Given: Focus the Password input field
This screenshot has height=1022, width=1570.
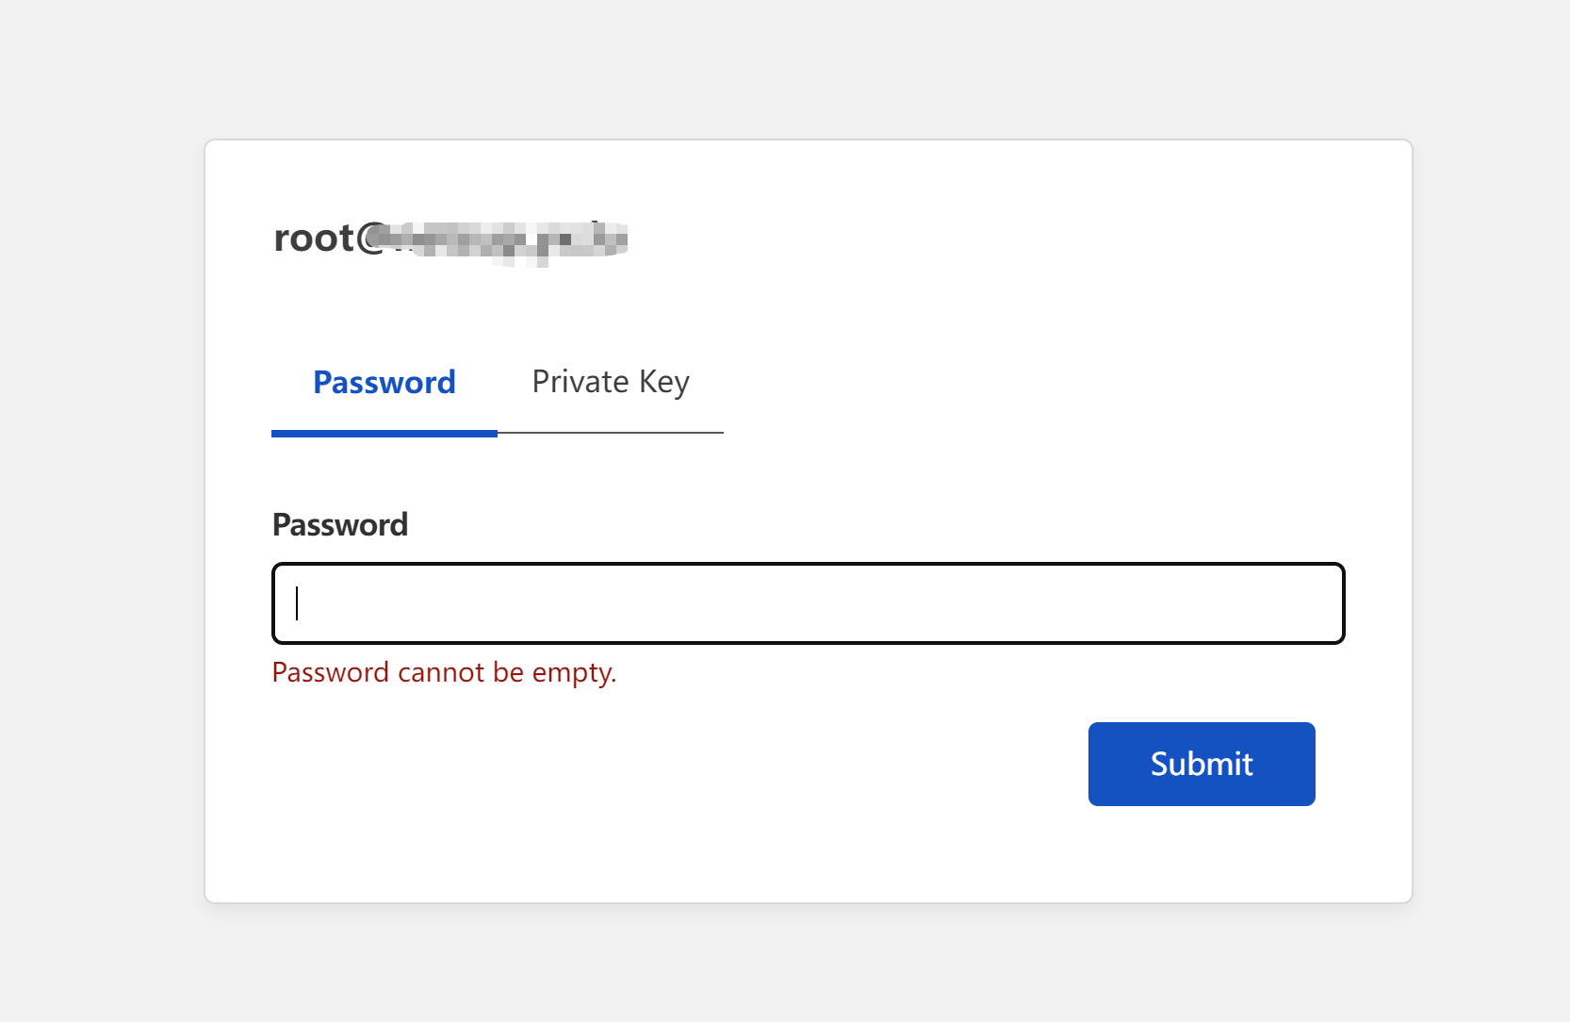Looking at the screenshot, I should click(808, 603).
